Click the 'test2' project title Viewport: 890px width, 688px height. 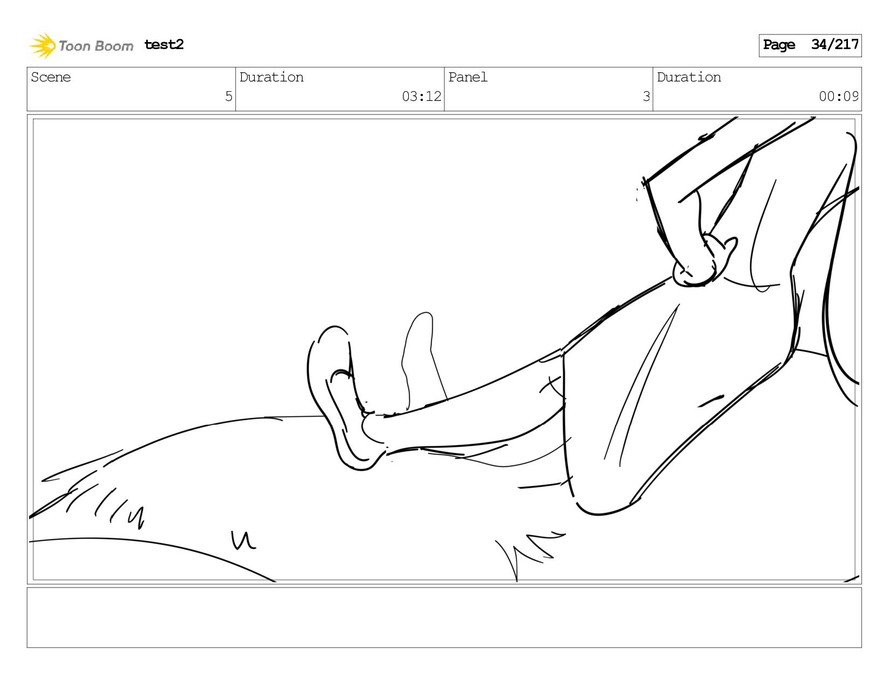click(164, 45)
